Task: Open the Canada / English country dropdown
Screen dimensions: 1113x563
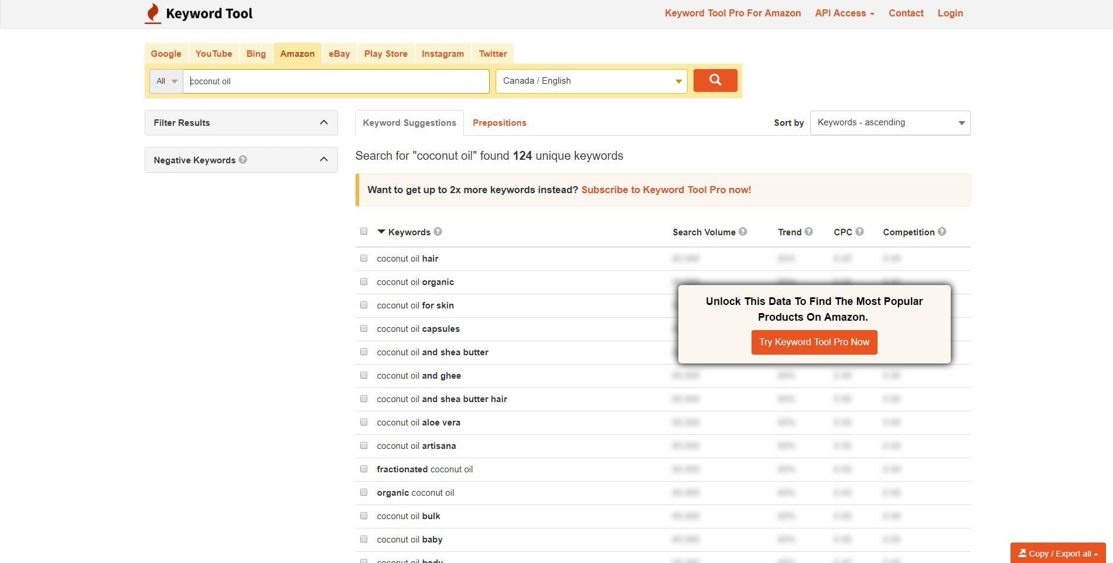Action: tap(592, 81)
